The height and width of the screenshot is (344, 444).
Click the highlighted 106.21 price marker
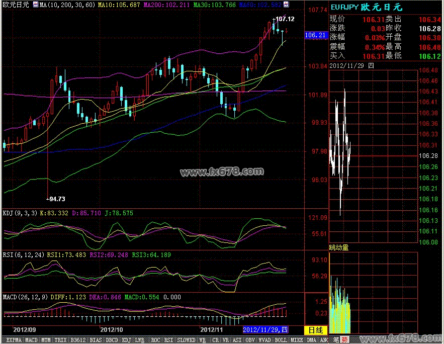click(315, 35)
